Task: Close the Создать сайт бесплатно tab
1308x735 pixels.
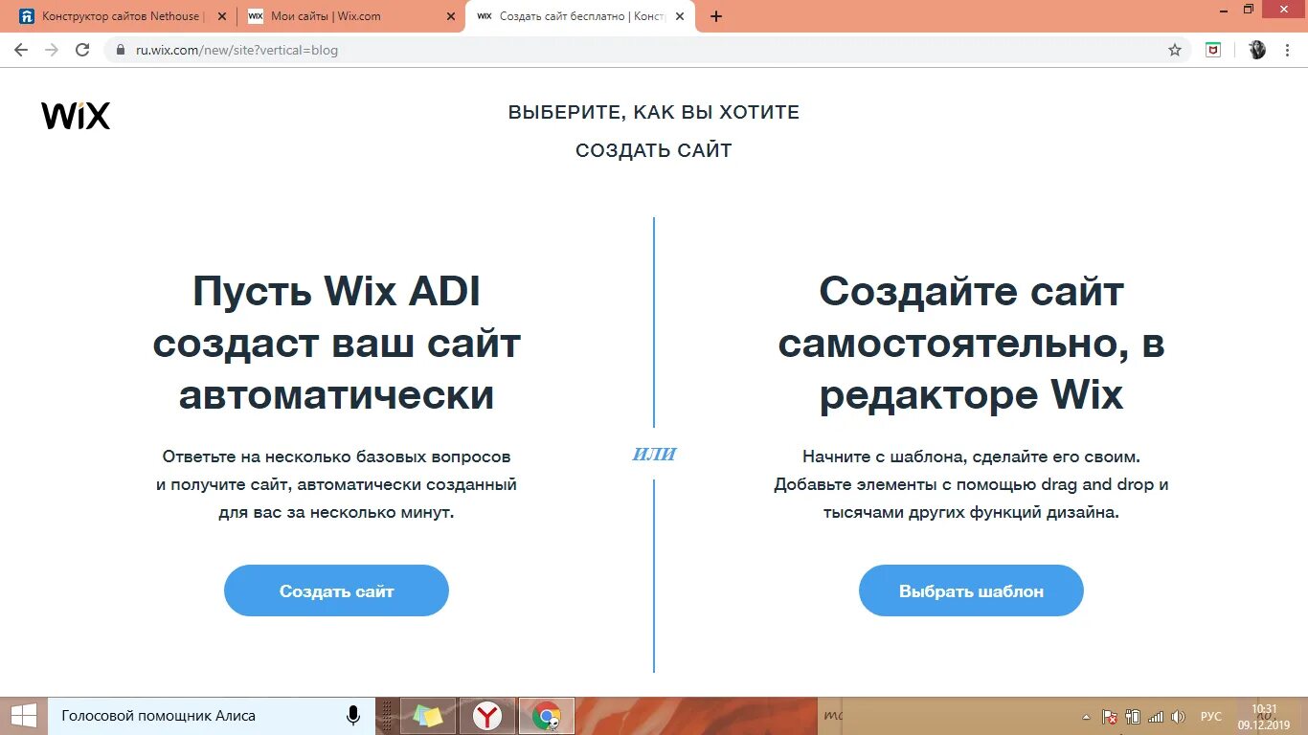Action: (x=678, y=16)
